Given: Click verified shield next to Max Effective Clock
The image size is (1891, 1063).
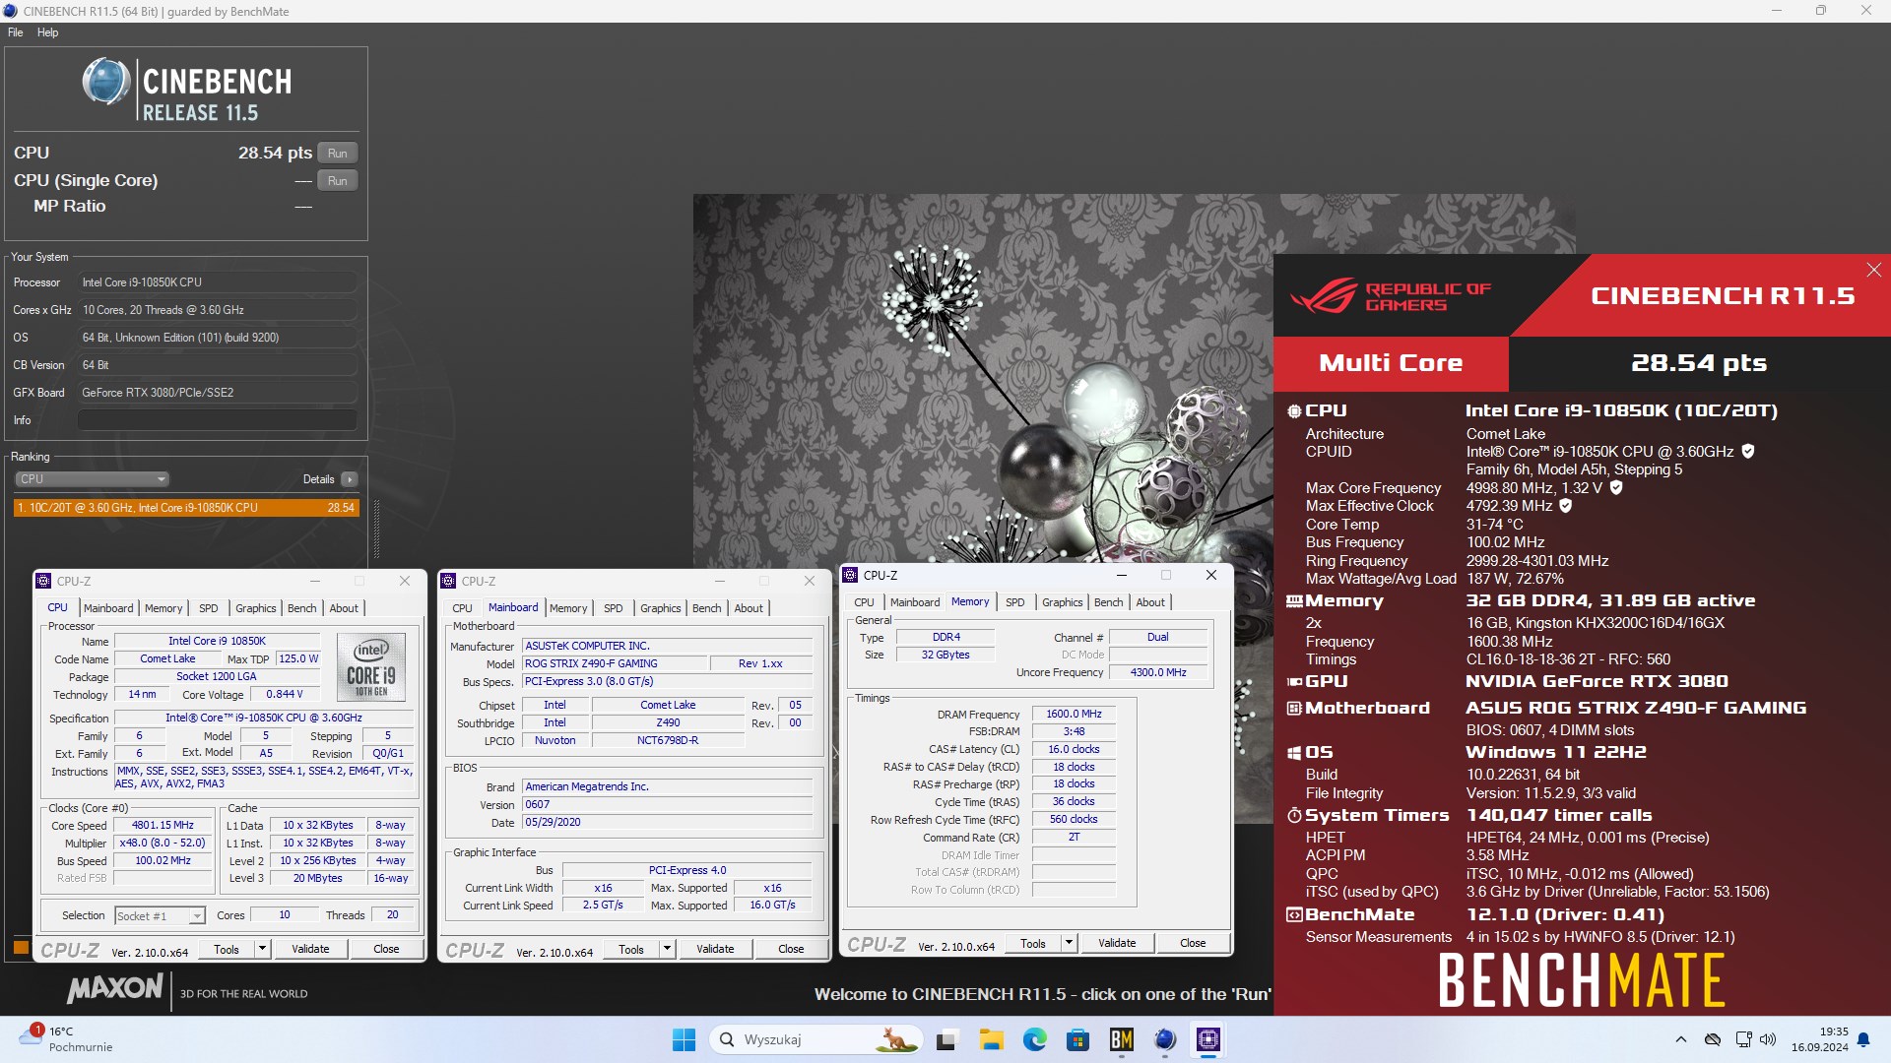Looking at the screenshot, I should (1566, 505).
